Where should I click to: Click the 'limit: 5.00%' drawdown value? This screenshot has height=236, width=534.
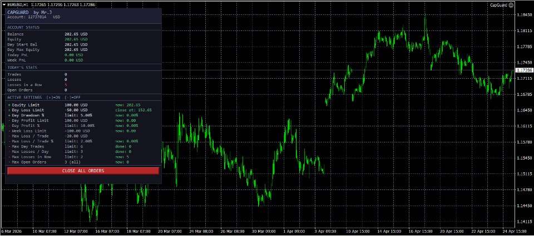pyautogui.click(x=78, y=115)
